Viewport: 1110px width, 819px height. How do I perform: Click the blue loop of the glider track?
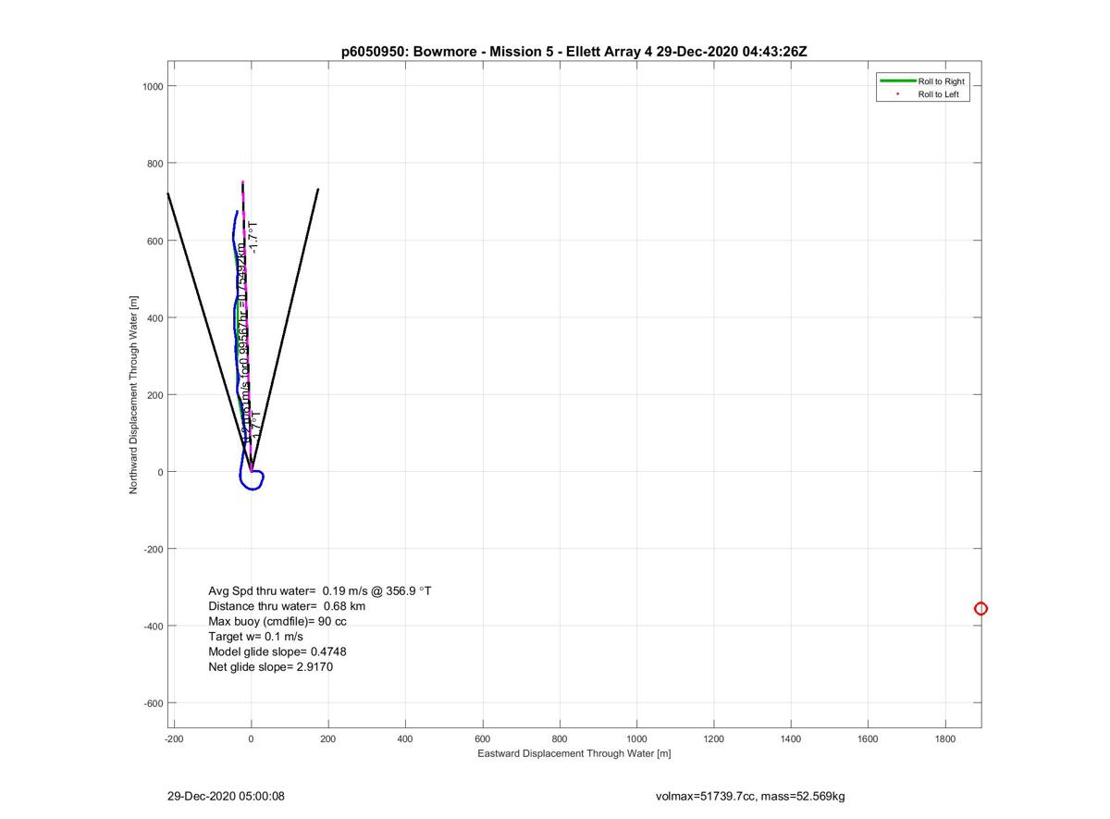click(252, 479)
